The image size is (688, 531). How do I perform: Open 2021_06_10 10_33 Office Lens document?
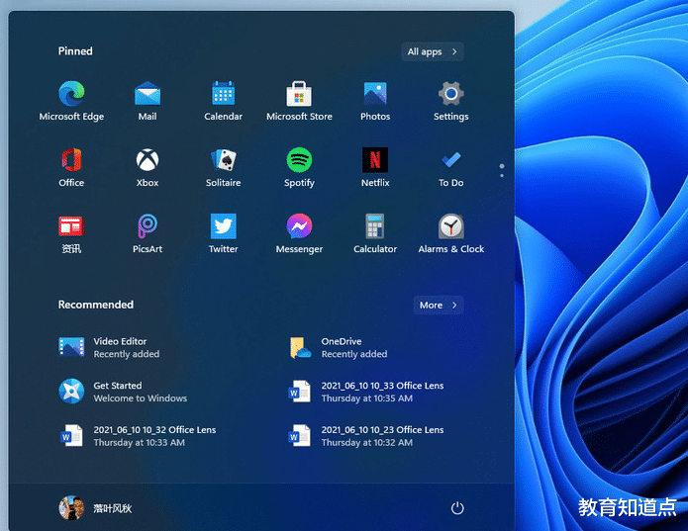coord(368,392)
